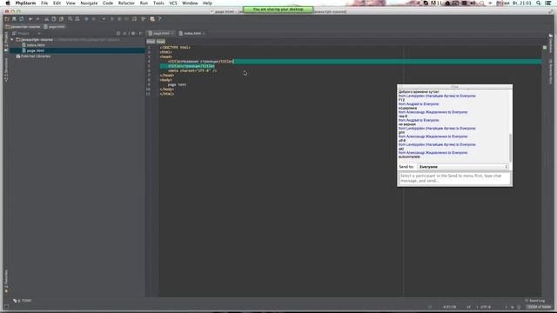
Task: Open the File menu
Action: 44,3
